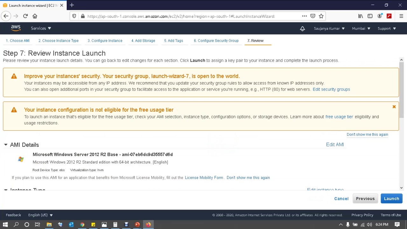Open the Firefox account icon
Screen dimensions: 407x229
pyautogui.click(x=380, y=16)
